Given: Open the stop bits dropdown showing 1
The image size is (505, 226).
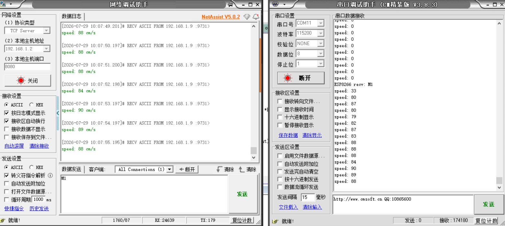Looking at the screenshot, I should point(320,64).
